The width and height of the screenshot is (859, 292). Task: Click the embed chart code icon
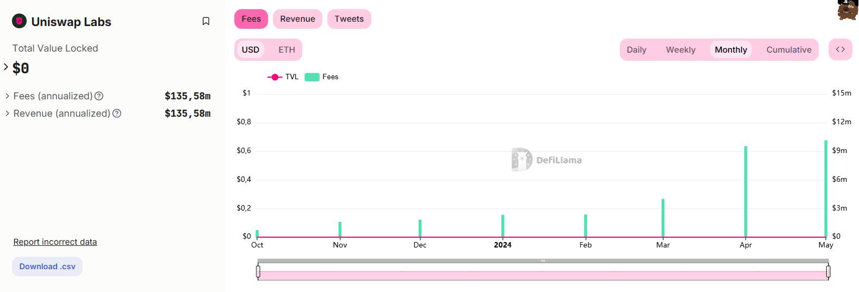(841, 49)
